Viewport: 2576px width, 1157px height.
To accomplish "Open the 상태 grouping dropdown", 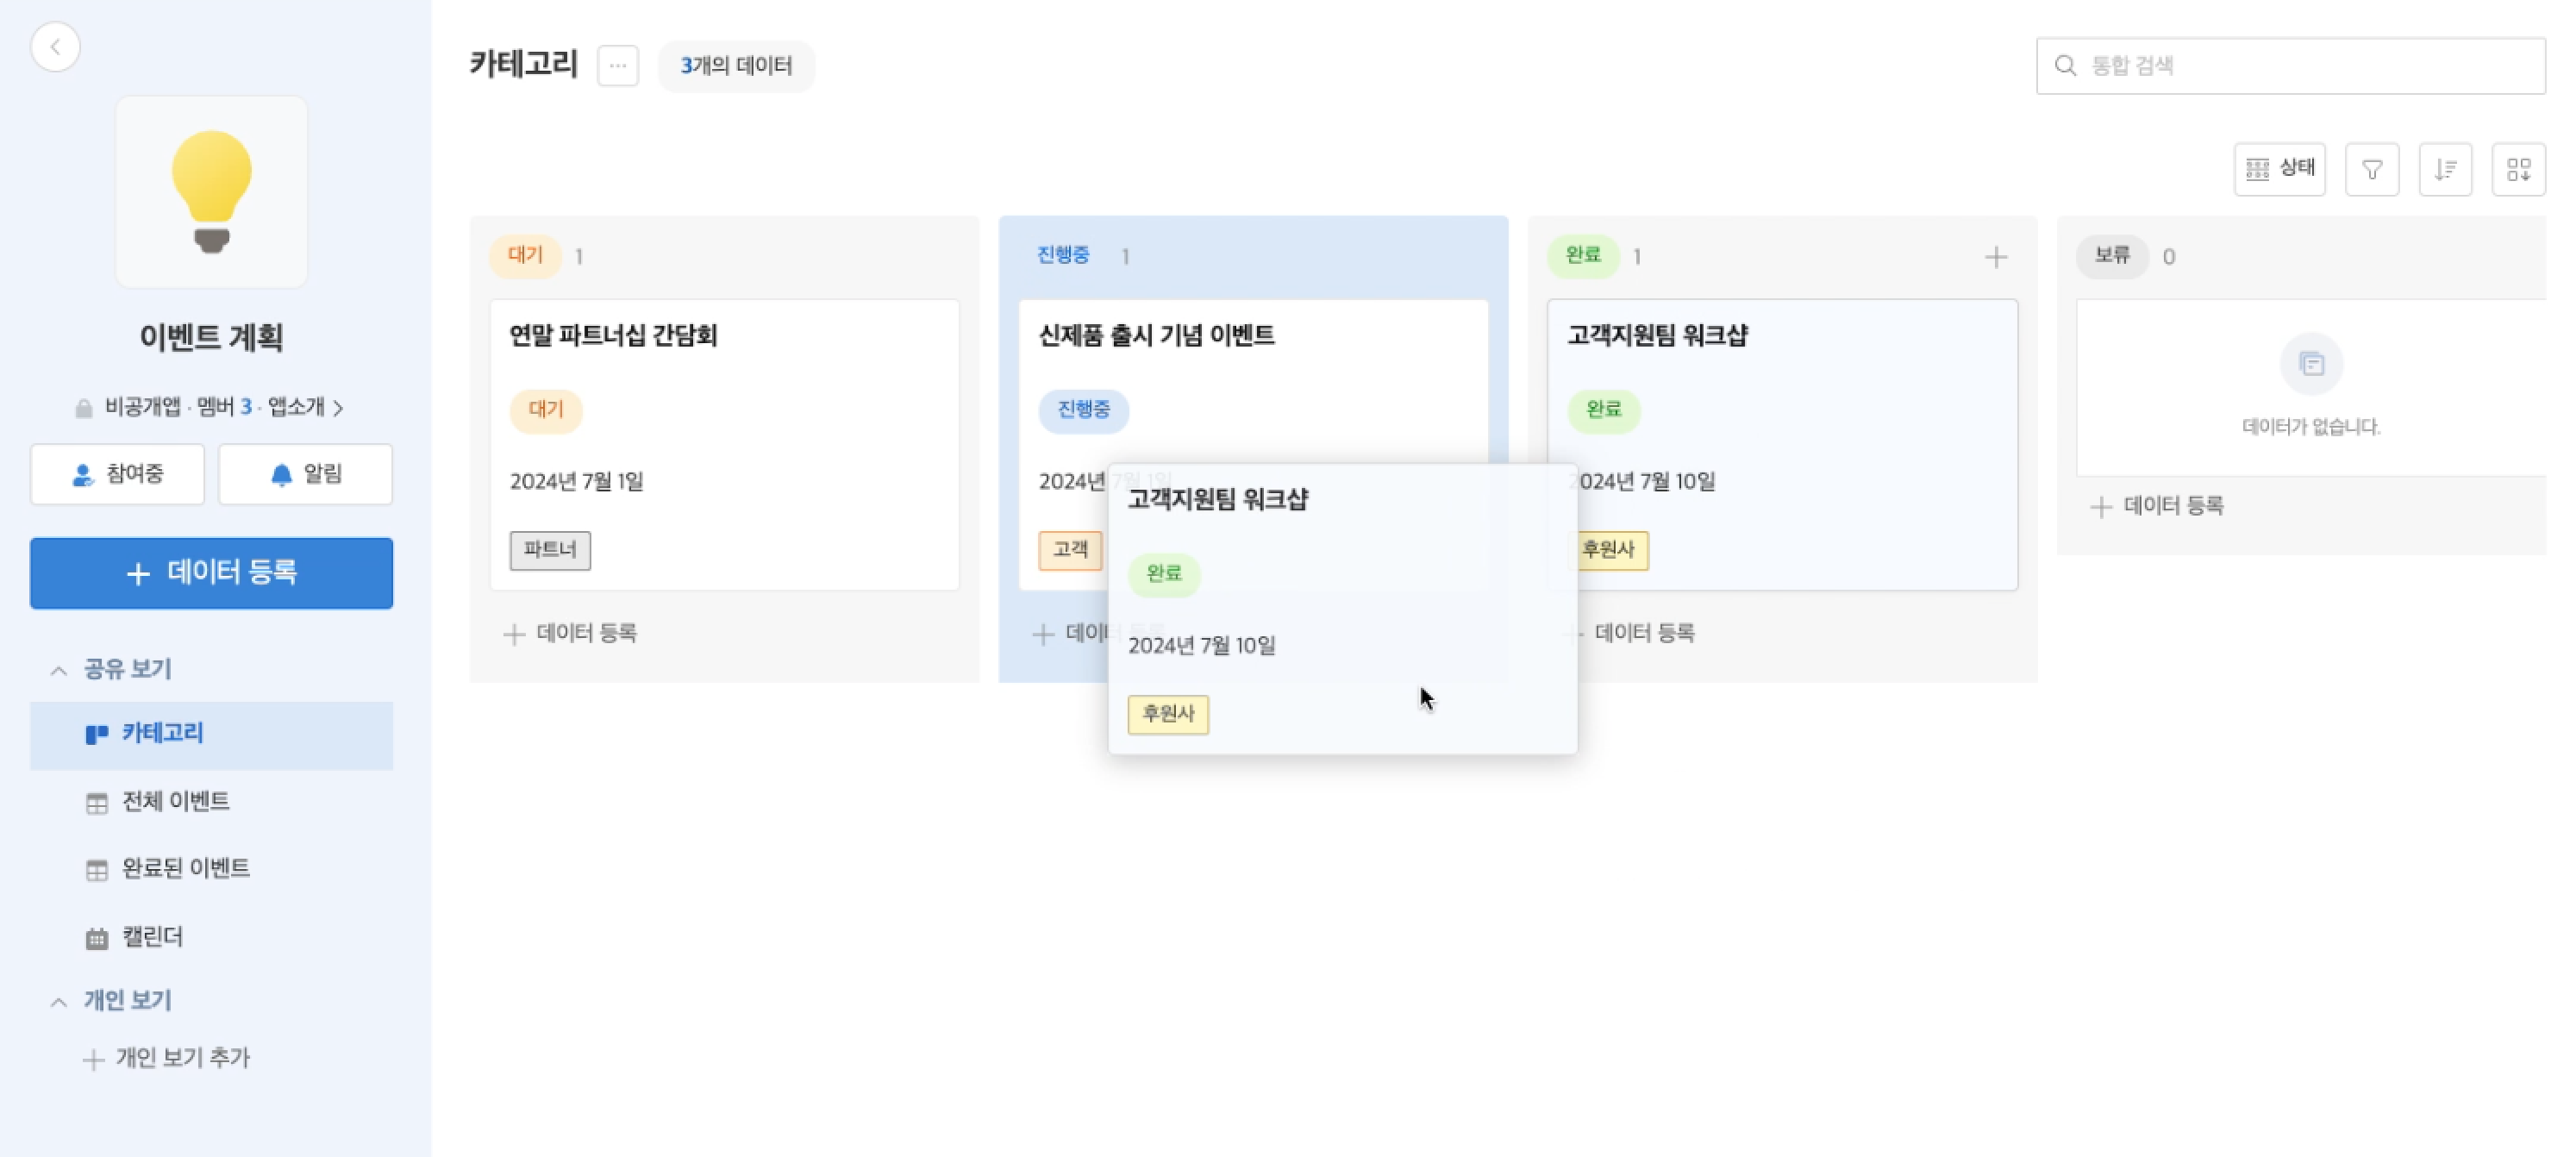I will (x=2279, y=169).
